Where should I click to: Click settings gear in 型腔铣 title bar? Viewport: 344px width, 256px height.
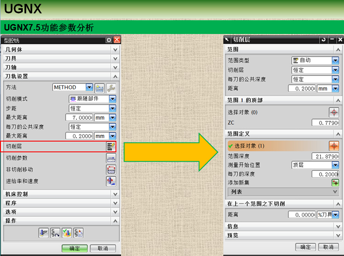(109, 40)
